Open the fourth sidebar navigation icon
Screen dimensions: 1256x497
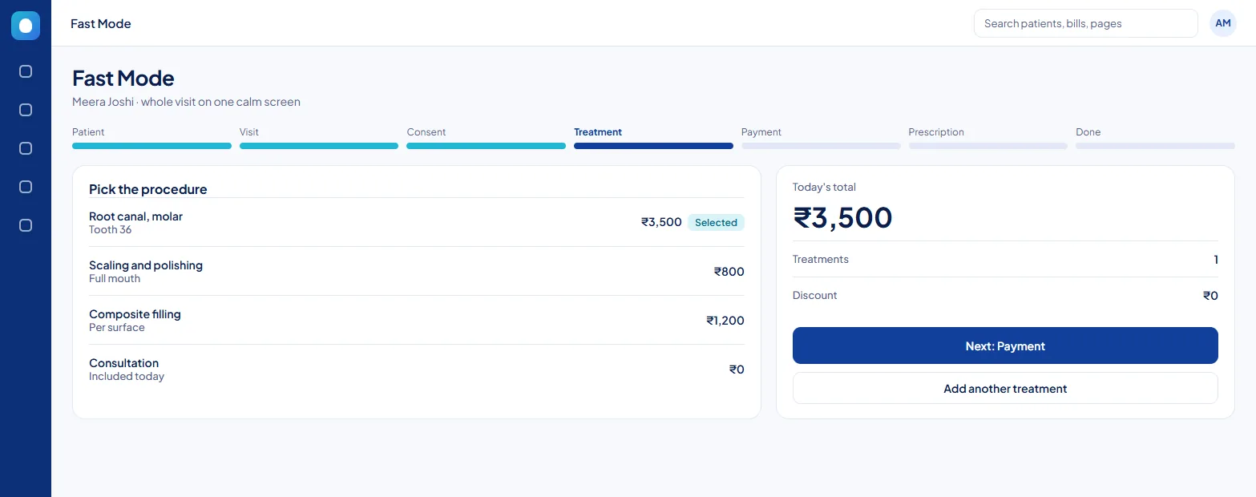(26, 187)
